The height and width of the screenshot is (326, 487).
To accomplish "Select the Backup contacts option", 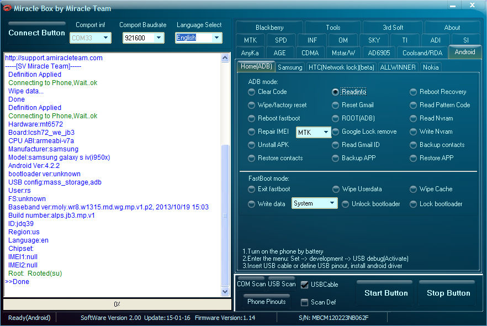I will click(437, 145).
